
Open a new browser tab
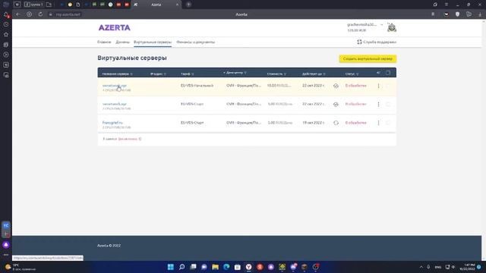coord(188,5)
